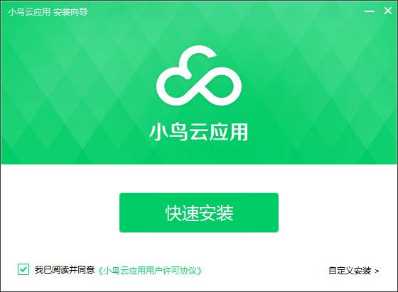Click the green 快速安装 quick install button
The width and height of the screenshot is (398, 292).
199,213
